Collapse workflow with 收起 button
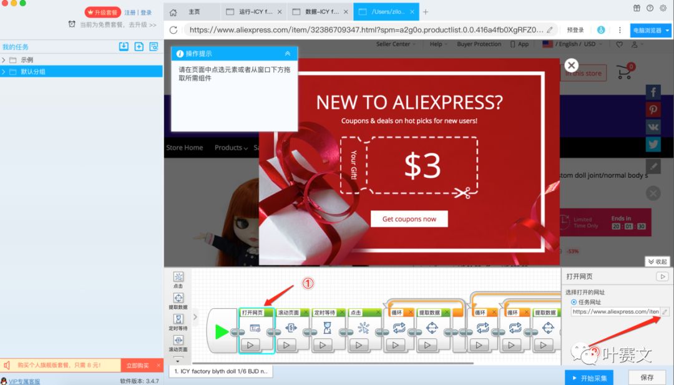The image size is (674, 385). point(657,261)
